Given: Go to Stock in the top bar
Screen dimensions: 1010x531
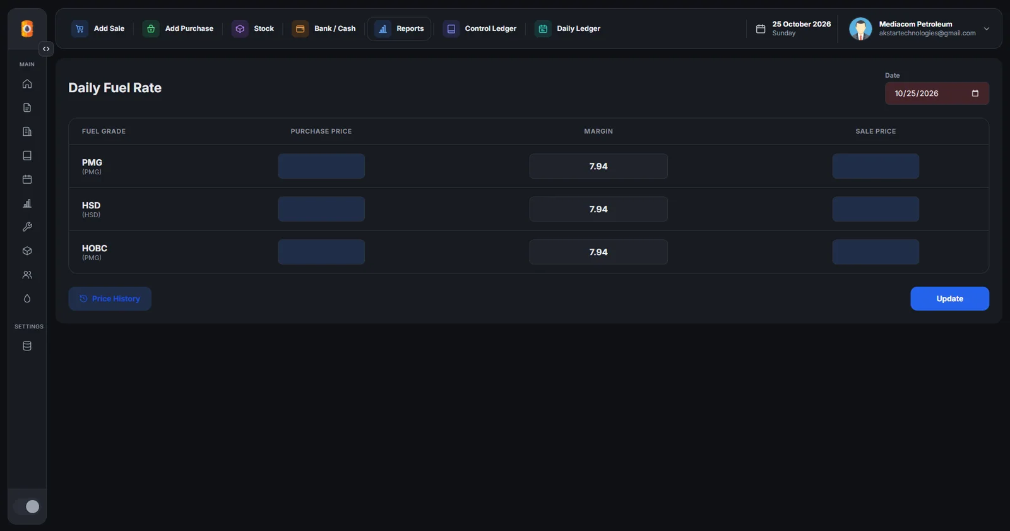Looking at the screenshot, I should (x=253, y=28).
